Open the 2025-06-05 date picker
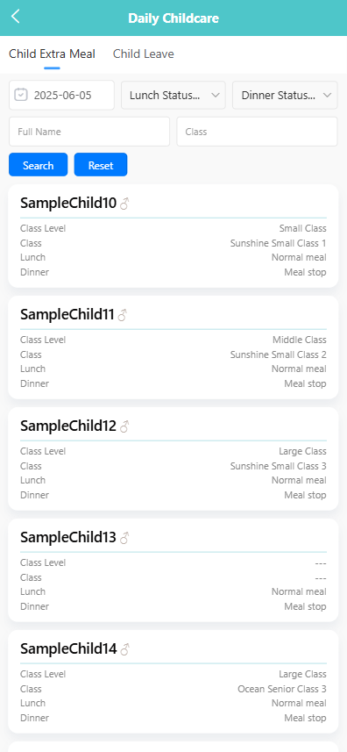This screenshot has height=752, width=347. coord(61,95)
